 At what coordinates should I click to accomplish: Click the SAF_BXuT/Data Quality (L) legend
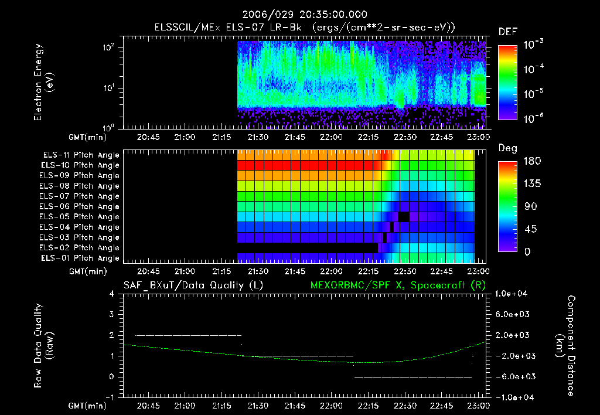coord(193,285)
